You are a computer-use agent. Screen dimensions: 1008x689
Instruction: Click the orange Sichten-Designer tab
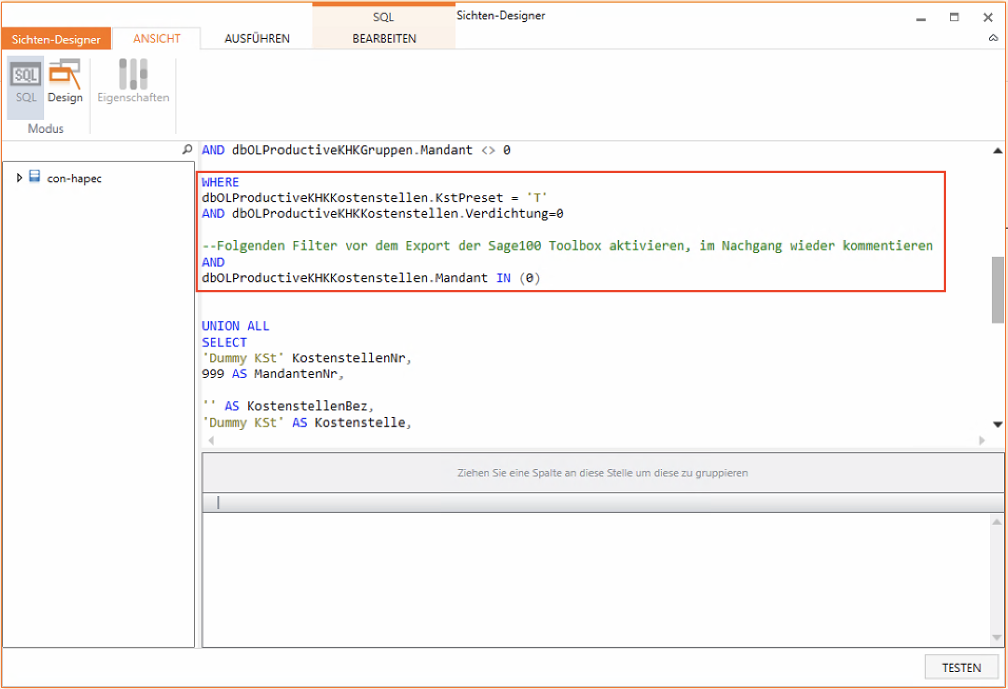coord(56,40)
